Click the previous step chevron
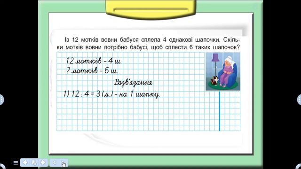 (55, 162)
